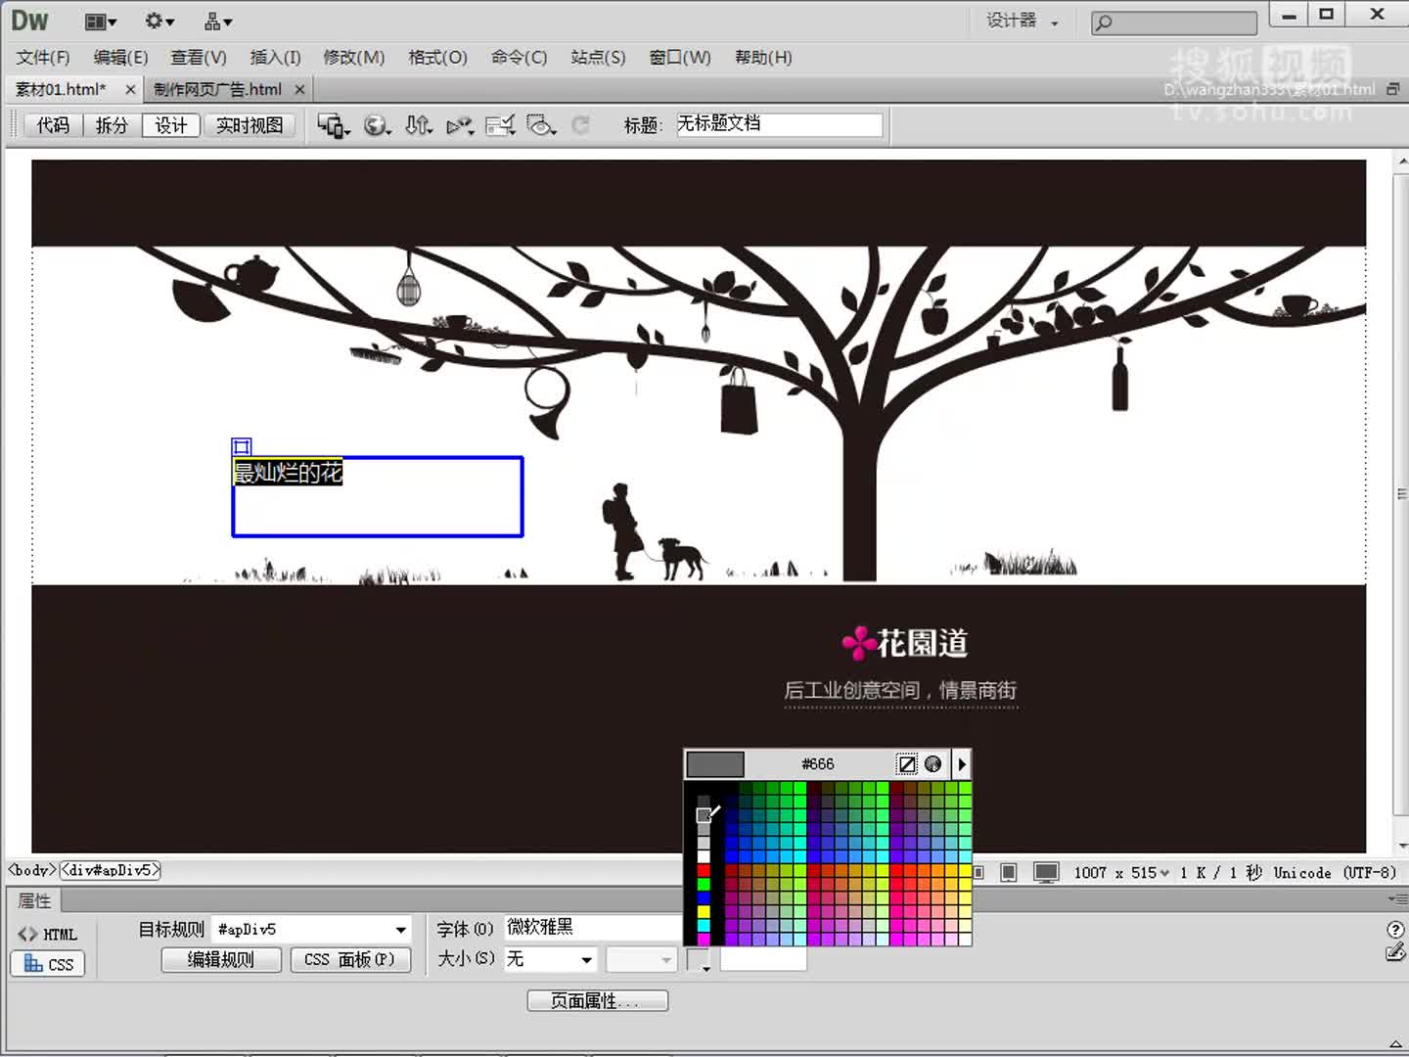1409x1057 pixels.
Task: Restore the document window icon
Action: [x=1393, y=89]
